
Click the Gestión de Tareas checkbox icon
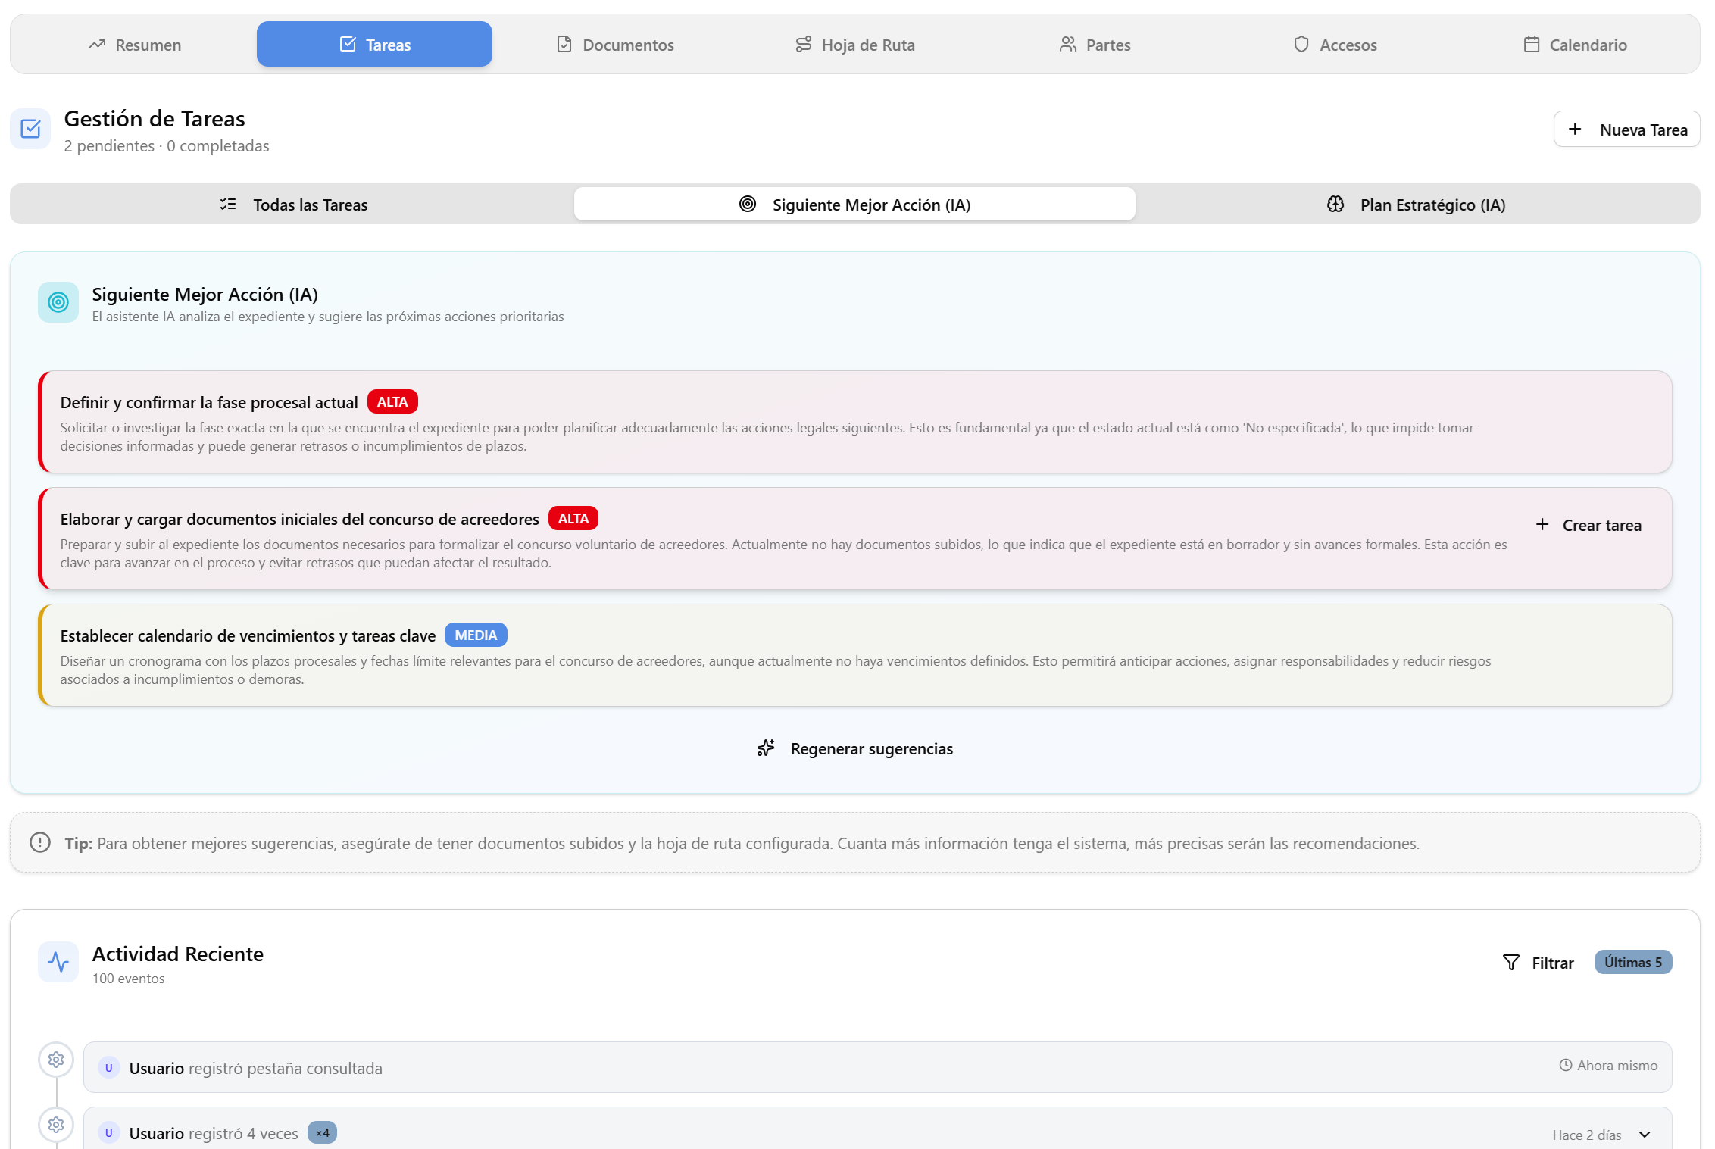[x=29, y=129]
